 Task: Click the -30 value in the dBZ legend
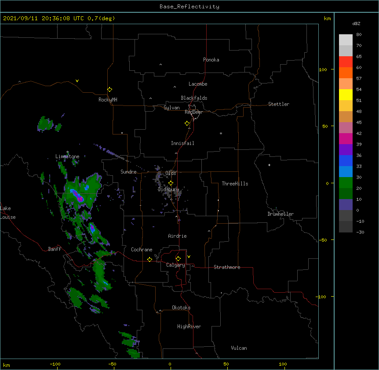(360, 232)
